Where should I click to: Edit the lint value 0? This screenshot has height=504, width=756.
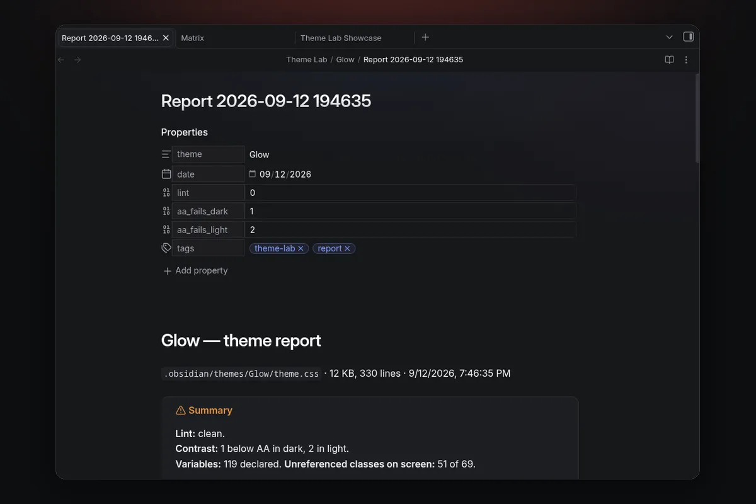pyautogui.click(x=411, y=193)
